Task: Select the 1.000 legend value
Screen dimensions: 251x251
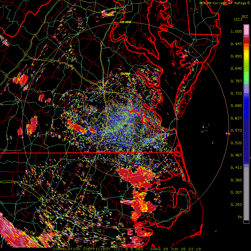Action: [236, 31]
